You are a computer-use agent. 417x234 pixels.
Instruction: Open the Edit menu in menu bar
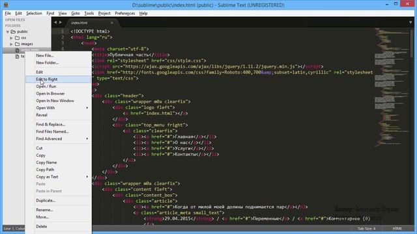(18, 13)
